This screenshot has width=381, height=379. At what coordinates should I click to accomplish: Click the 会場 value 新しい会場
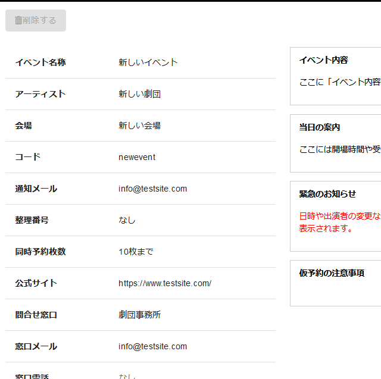point(139,126)
